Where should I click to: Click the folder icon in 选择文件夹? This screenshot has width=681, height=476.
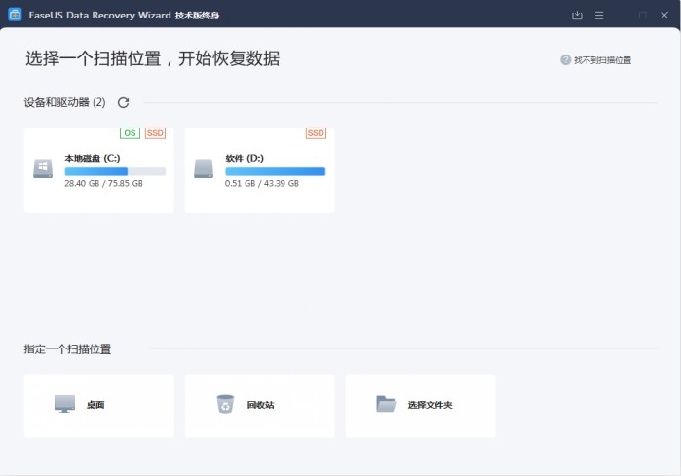click(x=386, y=404)
